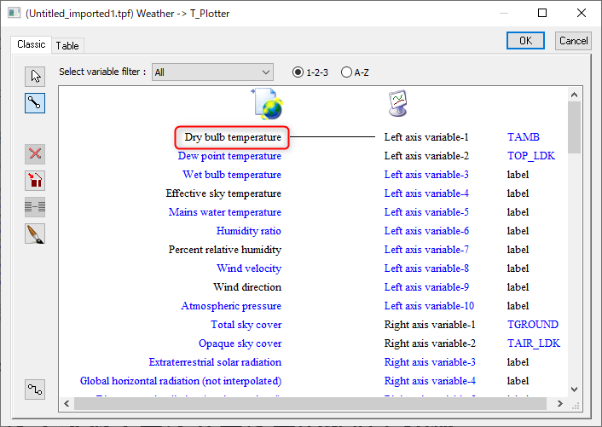Select the arrow pointer tool
This screenshot has width=602, height=427.
click(35, 77)
